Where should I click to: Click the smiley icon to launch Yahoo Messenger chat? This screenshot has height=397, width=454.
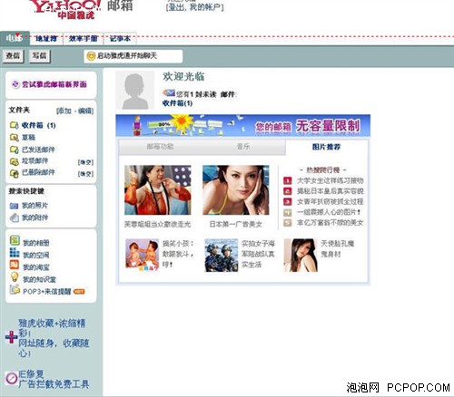pos(91,56)
